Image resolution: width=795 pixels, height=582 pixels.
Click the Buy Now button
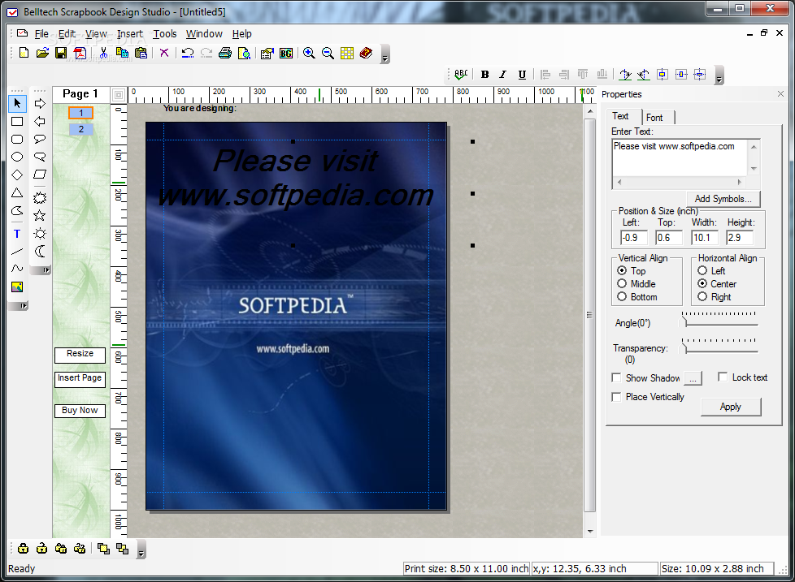80,411
